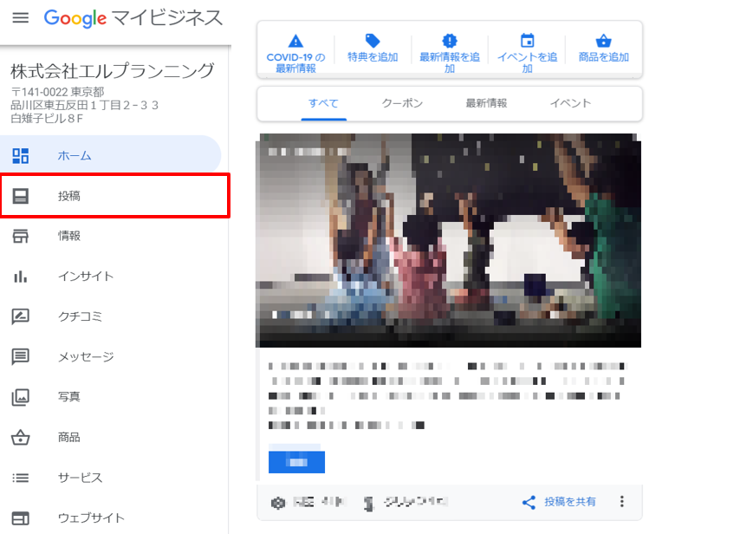Switch to the すべて tab
This screenshot has width=740, height=534.
click(x=324, y=103)
